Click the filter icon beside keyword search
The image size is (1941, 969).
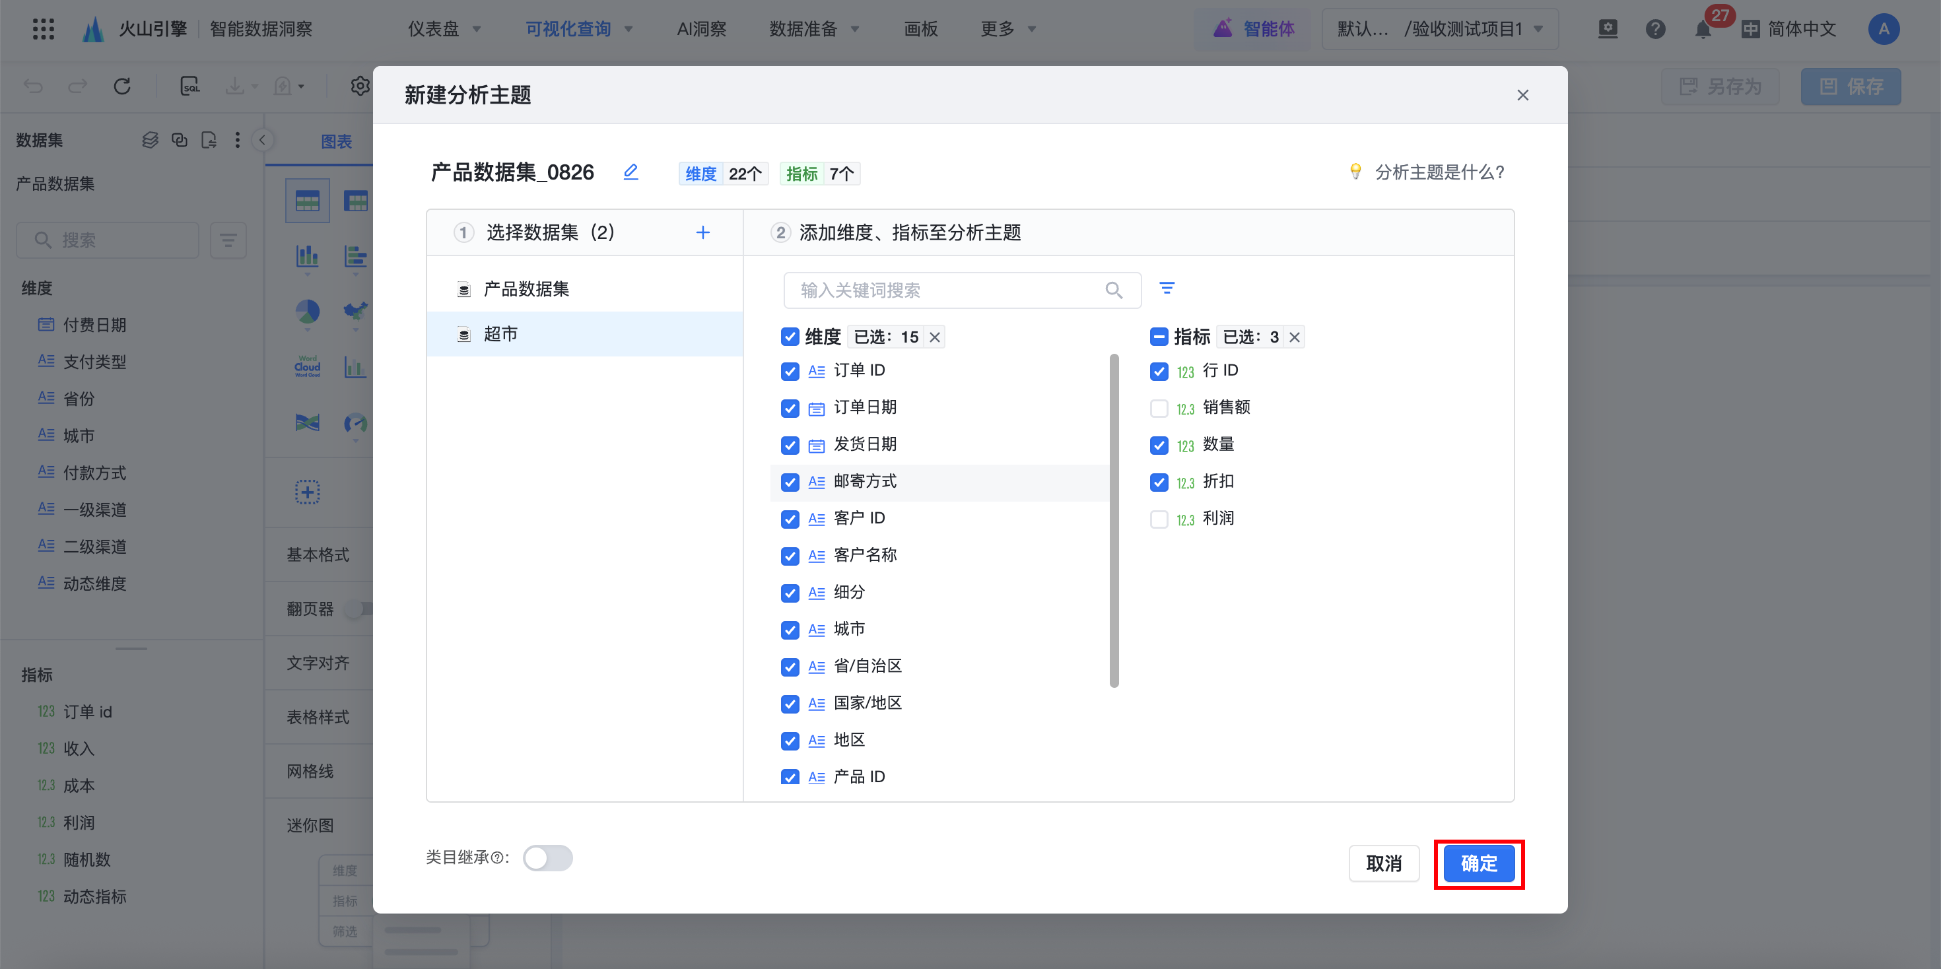pyautogui.click(x=1167, y=288)
